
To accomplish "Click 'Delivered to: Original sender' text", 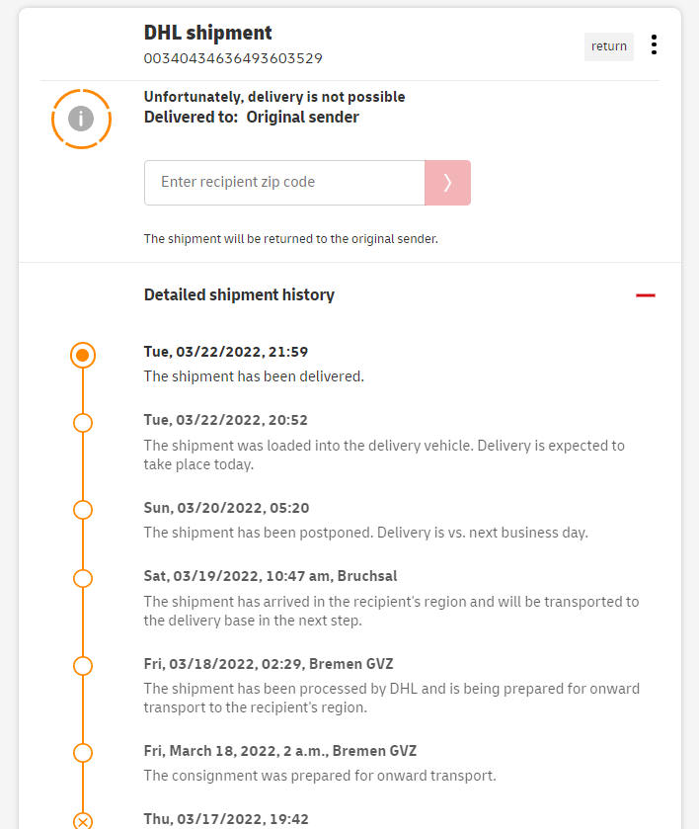I will pyautogui.click(x=252, y=118).
